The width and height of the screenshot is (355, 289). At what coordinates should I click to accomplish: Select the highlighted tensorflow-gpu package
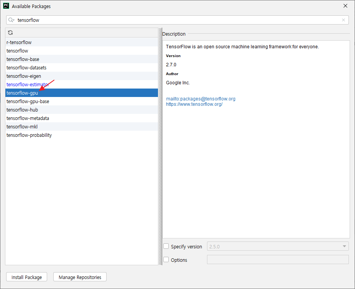coord(82,93)
